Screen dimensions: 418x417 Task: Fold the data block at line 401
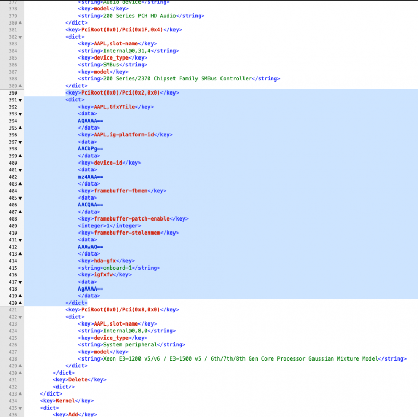click(x=20, y=170)
